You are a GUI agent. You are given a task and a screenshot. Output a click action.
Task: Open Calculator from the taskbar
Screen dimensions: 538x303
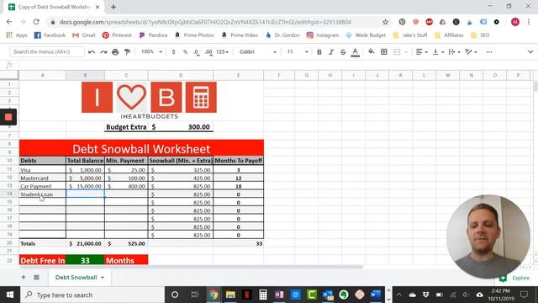(x=263, y=295)
